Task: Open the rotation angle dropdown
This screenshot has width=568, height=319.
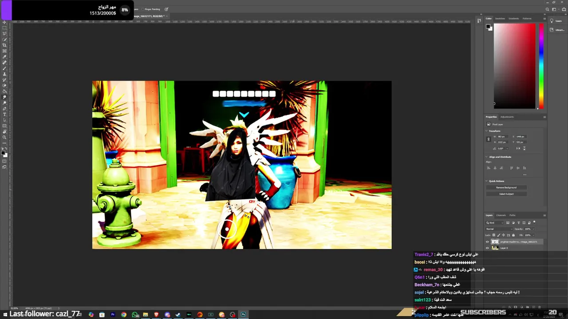Action: coord(507,148)
